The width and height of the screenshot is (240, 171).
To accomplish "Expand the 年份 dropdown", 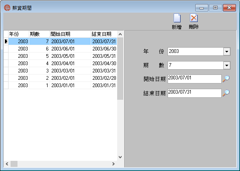I will (x=227, y=51).
